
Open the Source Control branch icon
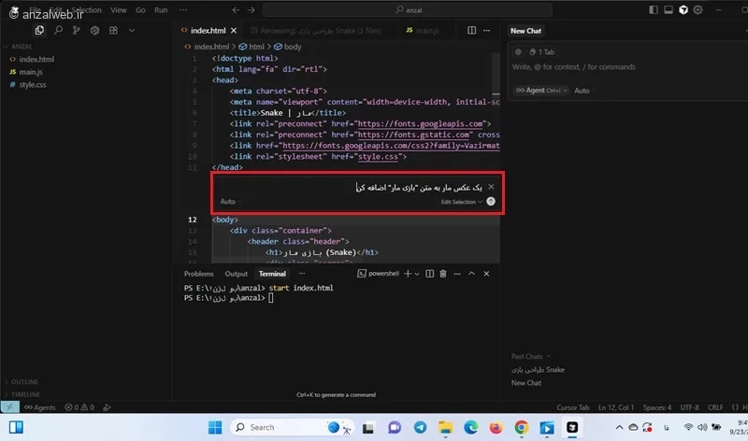(x=77, y=31)
